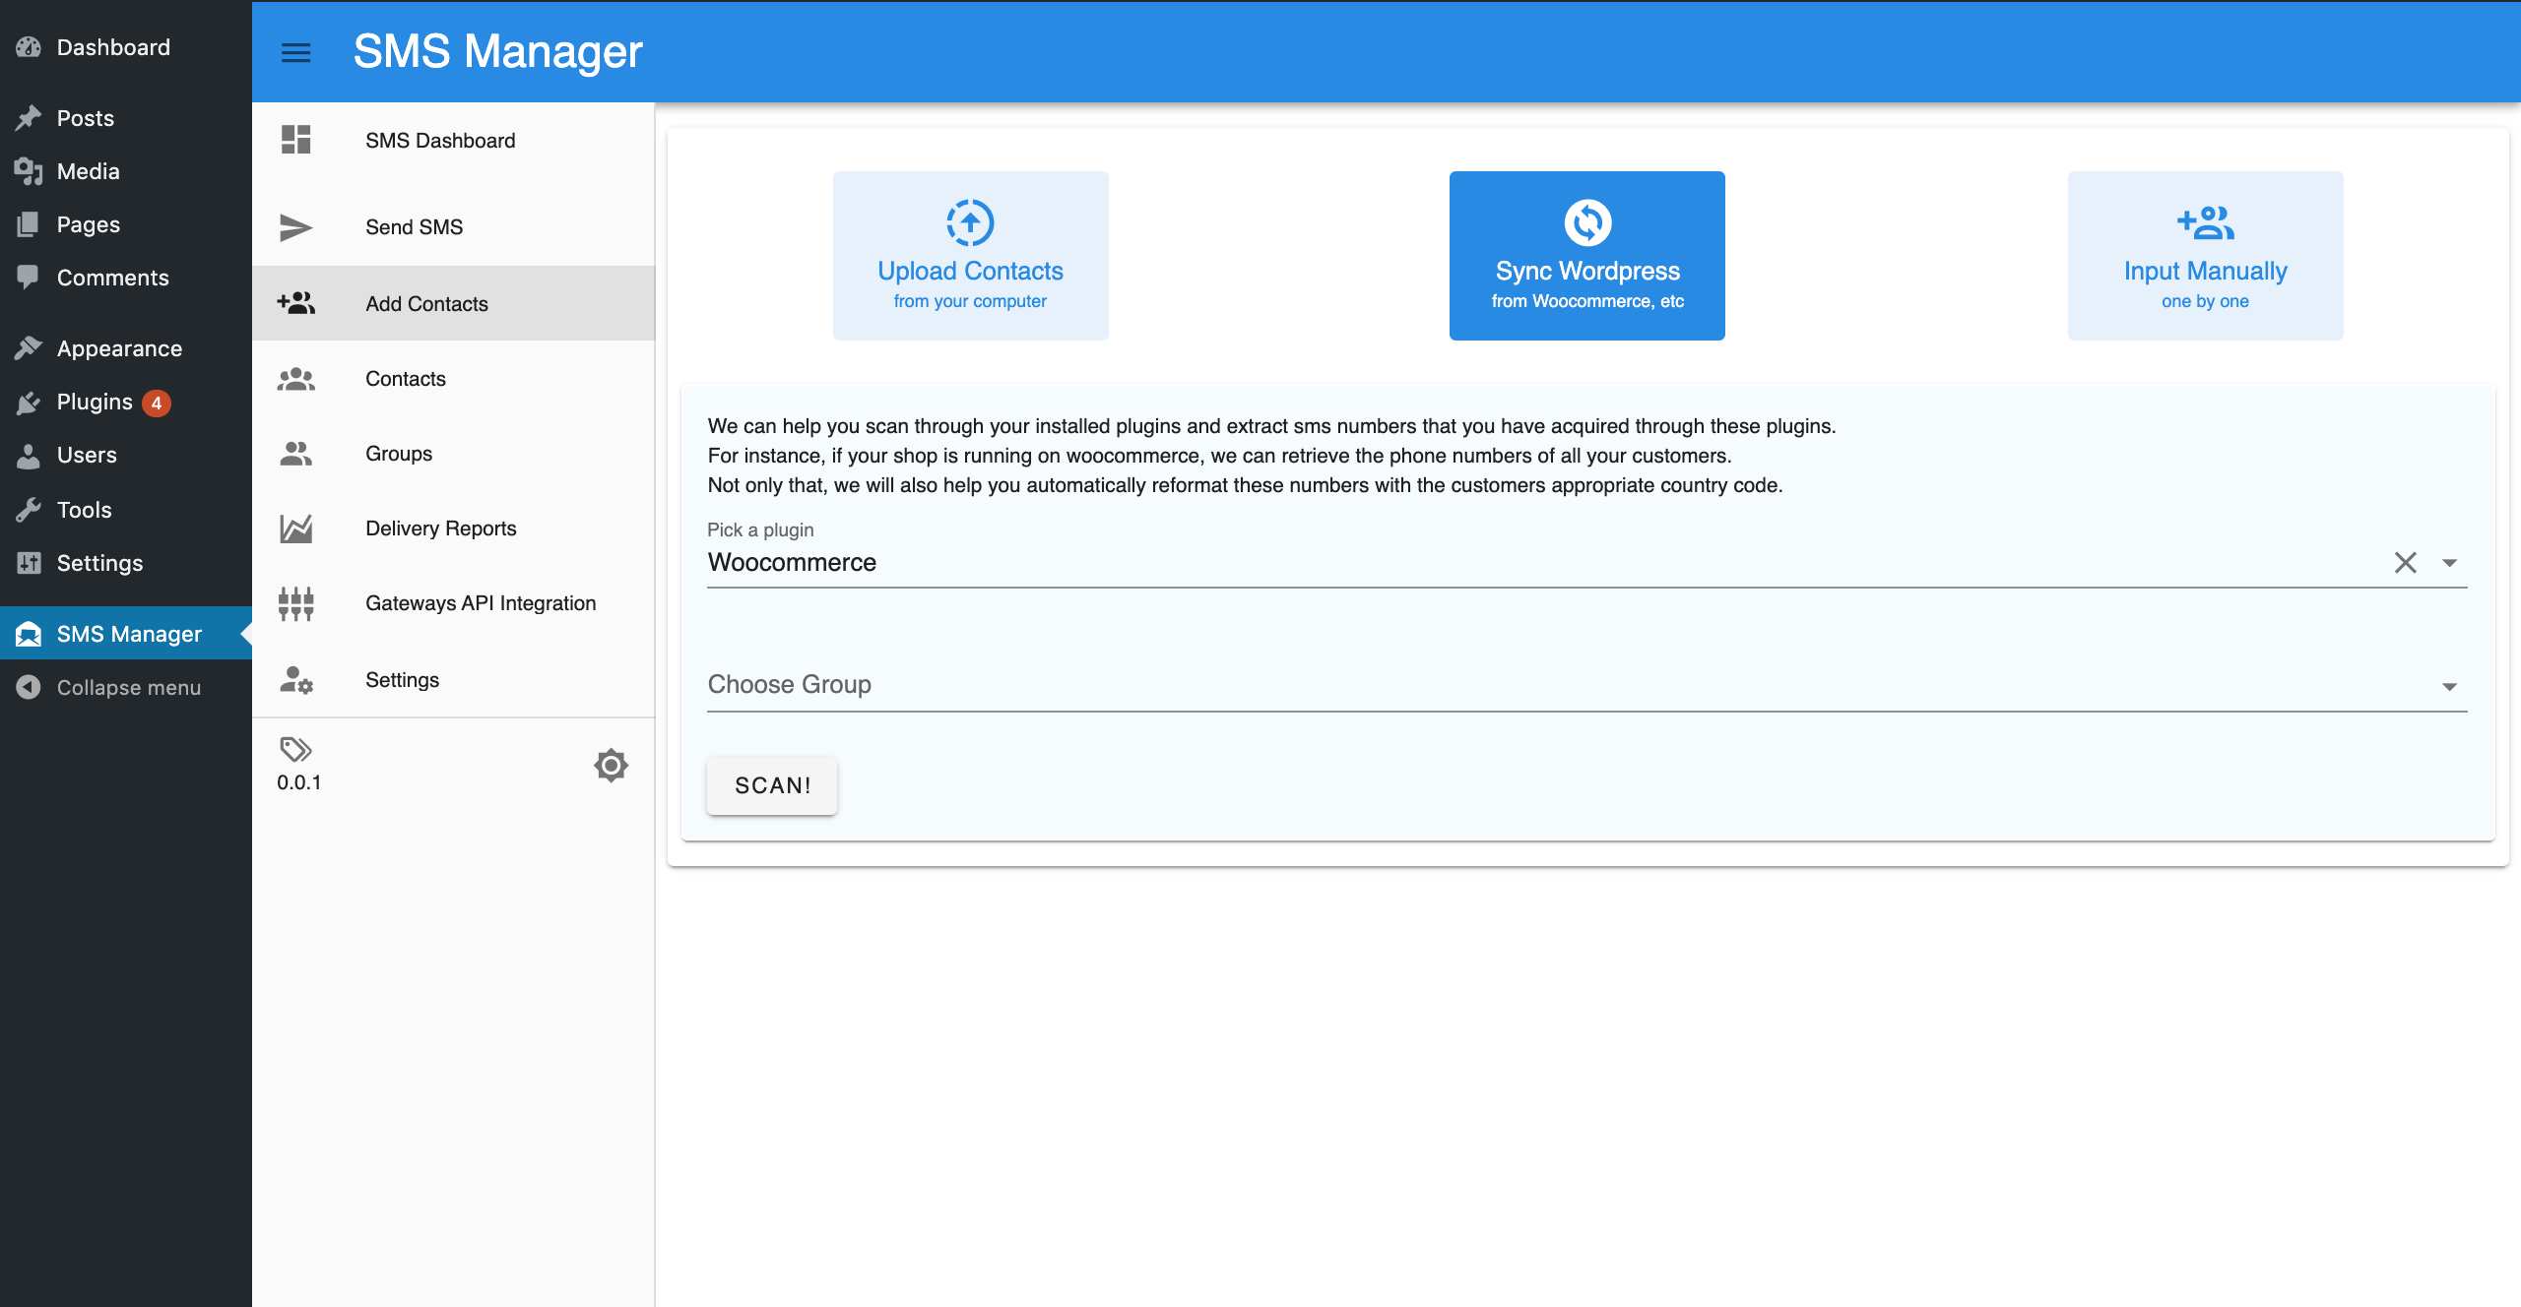Open the Appearance link
Viewport: 2521px width, 1307px height.
point(119,348)
